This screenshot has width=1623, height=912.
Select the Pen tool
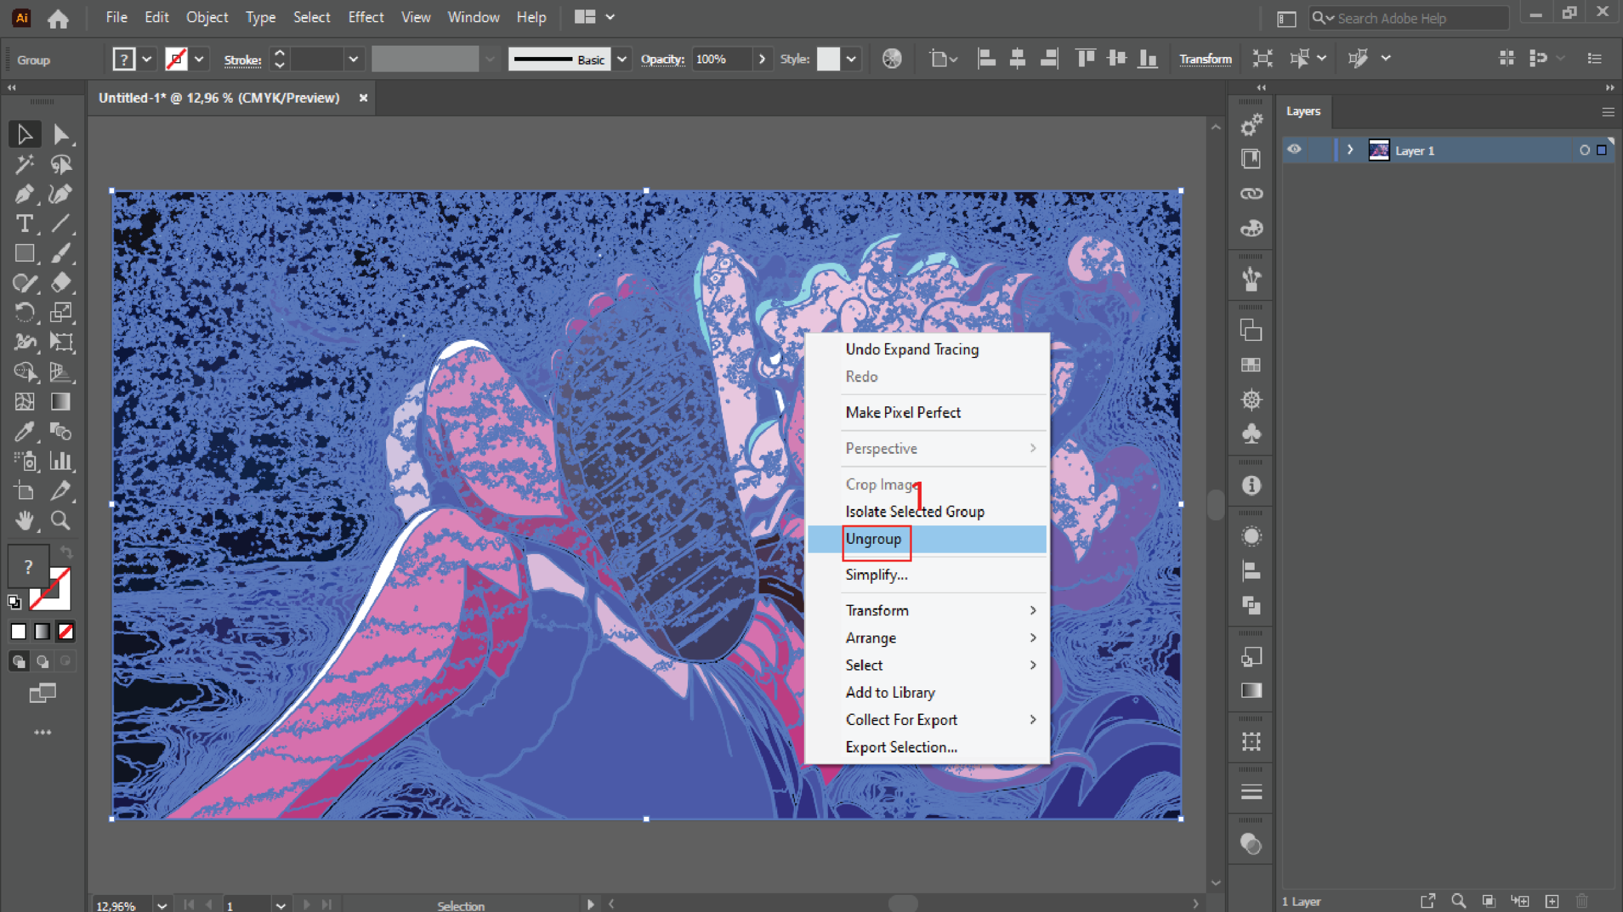pyautogui.click(x=24, y=193)
